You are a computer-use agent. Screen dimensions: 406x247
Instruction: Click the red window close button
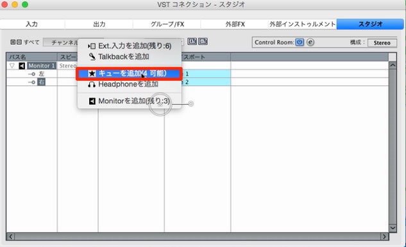point(4,4)
